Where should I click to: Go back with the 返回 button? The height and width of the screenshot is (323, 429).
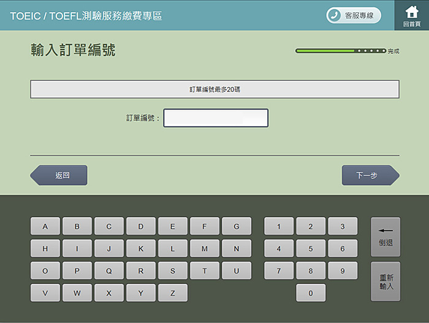tap(59, 175)
